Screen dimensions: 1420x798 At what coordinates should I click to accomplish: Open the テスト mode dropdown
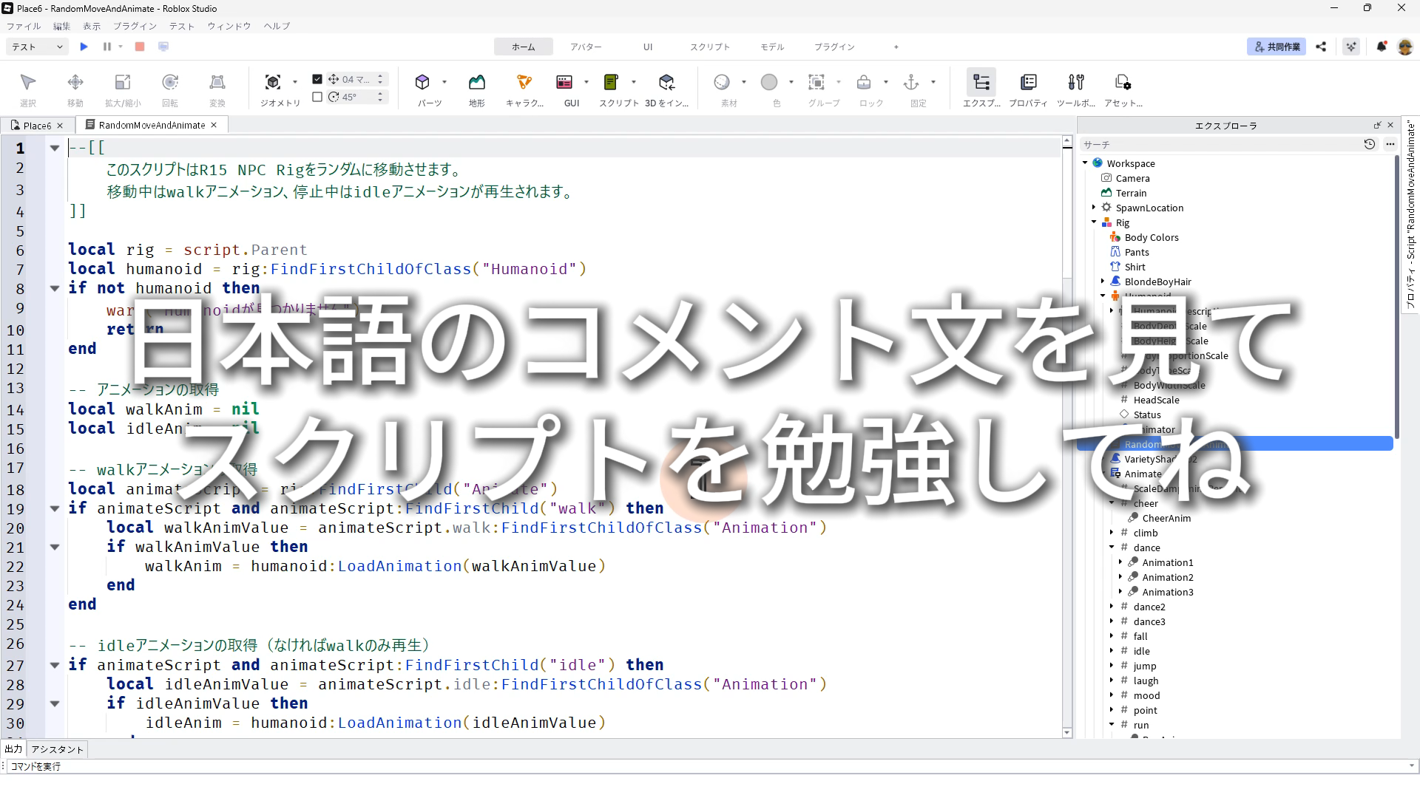pyautogui.click(x=38, y=47)
